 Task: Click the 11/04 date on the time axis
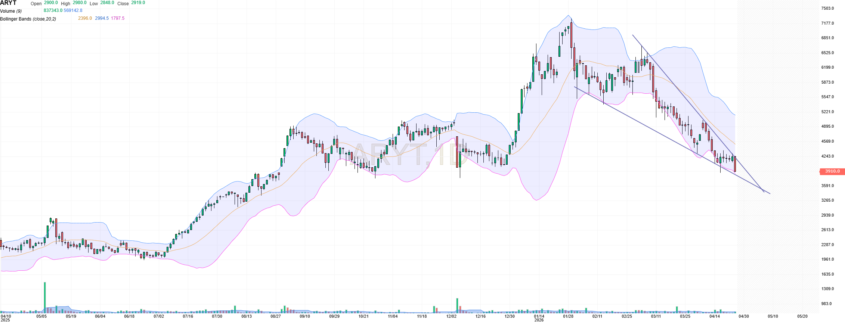coord(393,317)
